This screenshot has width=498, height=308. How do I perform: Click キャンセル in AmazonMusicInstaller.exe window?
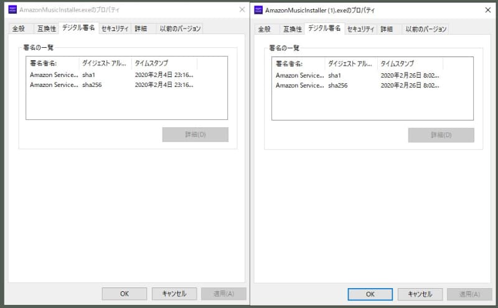(x=174, y=294)
